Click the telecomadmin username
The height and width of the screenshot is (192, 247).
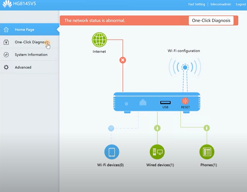click(x=221, y=4)
